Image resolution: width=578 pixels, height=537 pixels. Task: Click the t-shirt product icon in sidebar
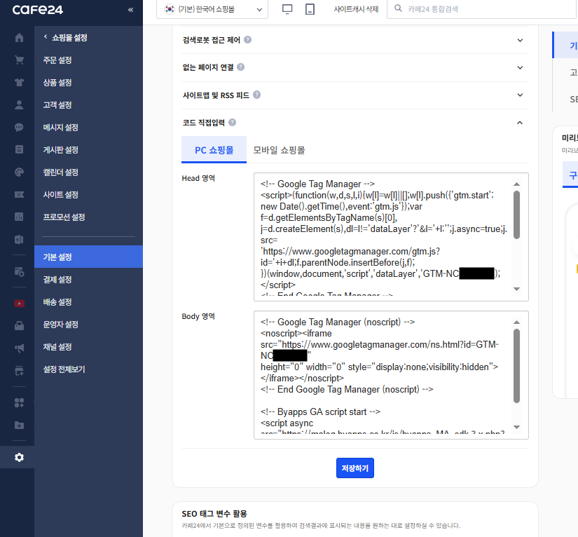[18, 83]
